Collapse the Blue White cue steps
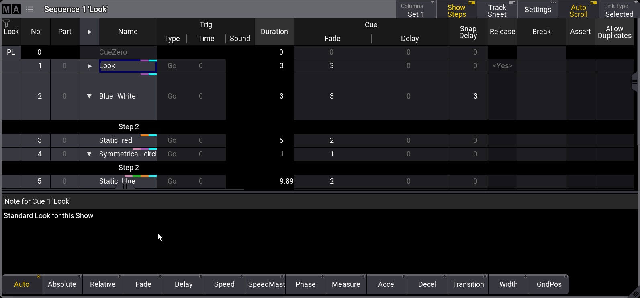This screenshot has width=640, height=298. pos(89,96)
